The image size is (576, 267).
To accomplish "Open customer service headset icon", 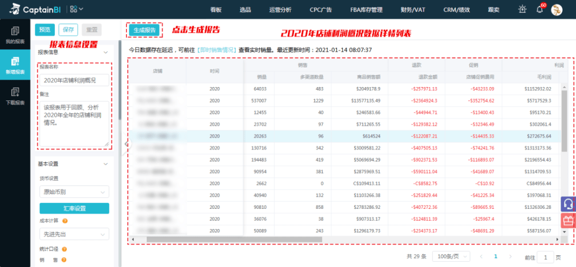I will click(x=568, y=204).
